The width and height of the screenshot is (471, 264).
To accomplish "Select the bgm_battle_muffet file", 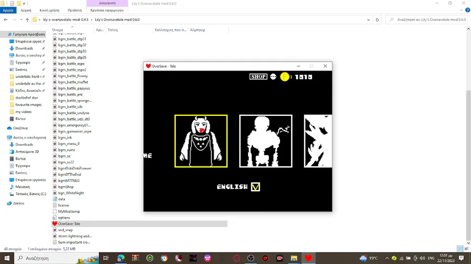I will point(73,82).
